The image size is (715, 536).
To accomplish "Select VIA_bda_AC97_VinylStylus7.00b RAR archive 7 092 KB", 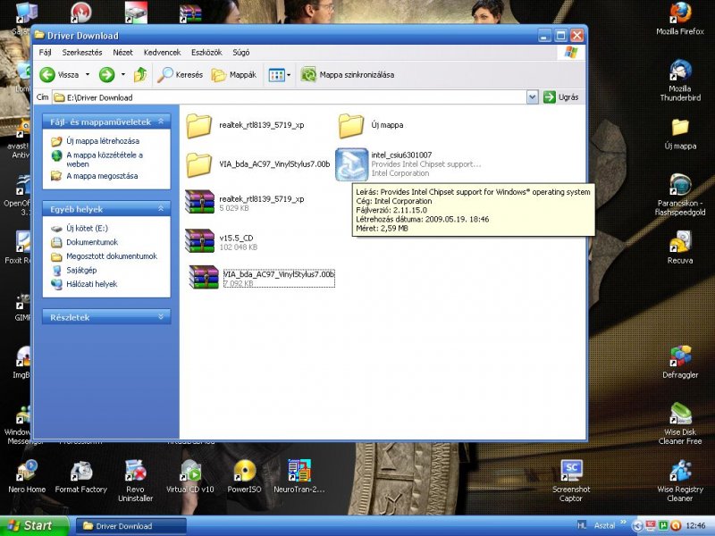I will tap(204, 277).
